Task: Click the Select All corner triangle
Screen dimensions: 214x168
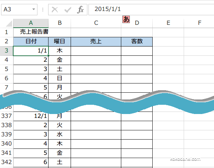Action: (x=9, y=23)
